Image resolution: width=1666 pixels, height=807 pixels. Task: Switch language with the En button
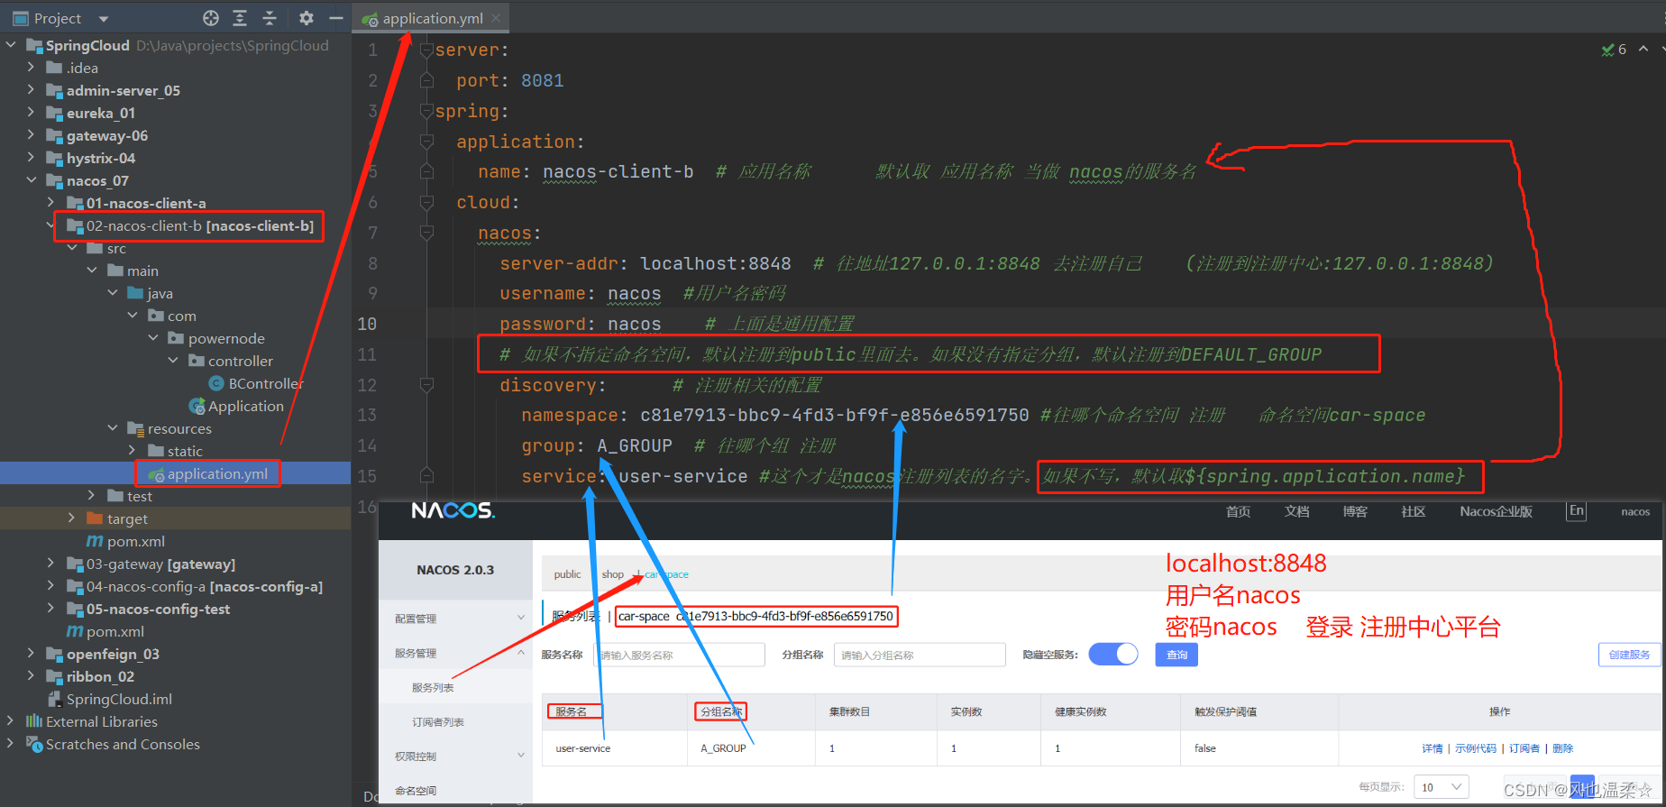(x=1576, y=511)
